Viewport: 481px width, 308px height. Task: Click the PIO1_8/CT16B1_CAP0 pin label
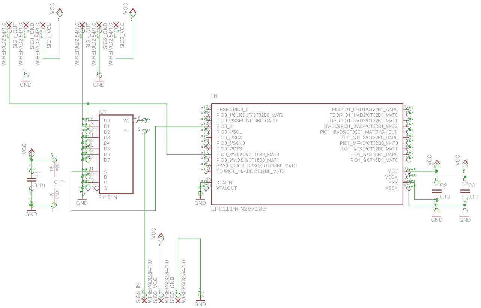[x=374, y=155]
